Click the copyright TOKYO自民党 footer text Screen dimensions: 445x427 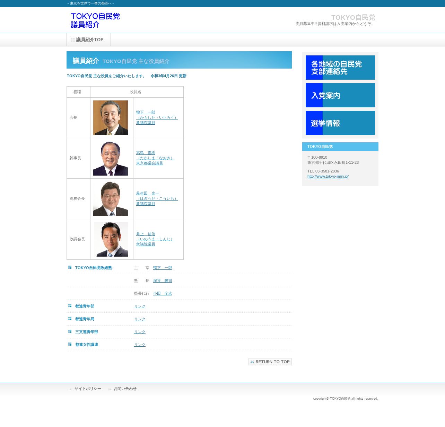tap(346, 399)
